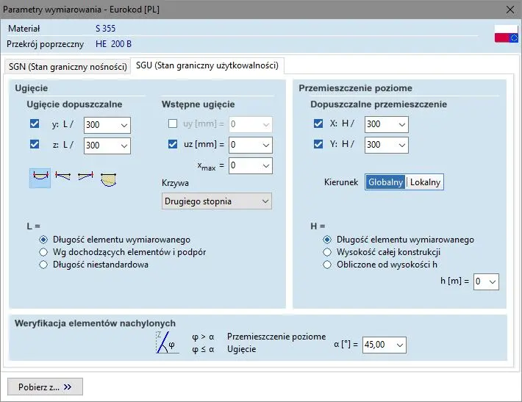The height and width of the screenshot is (402, 522).
Task: Open the SGU (Stan graniczny użytkowalności) tab
Action: (x=207, y=65)
